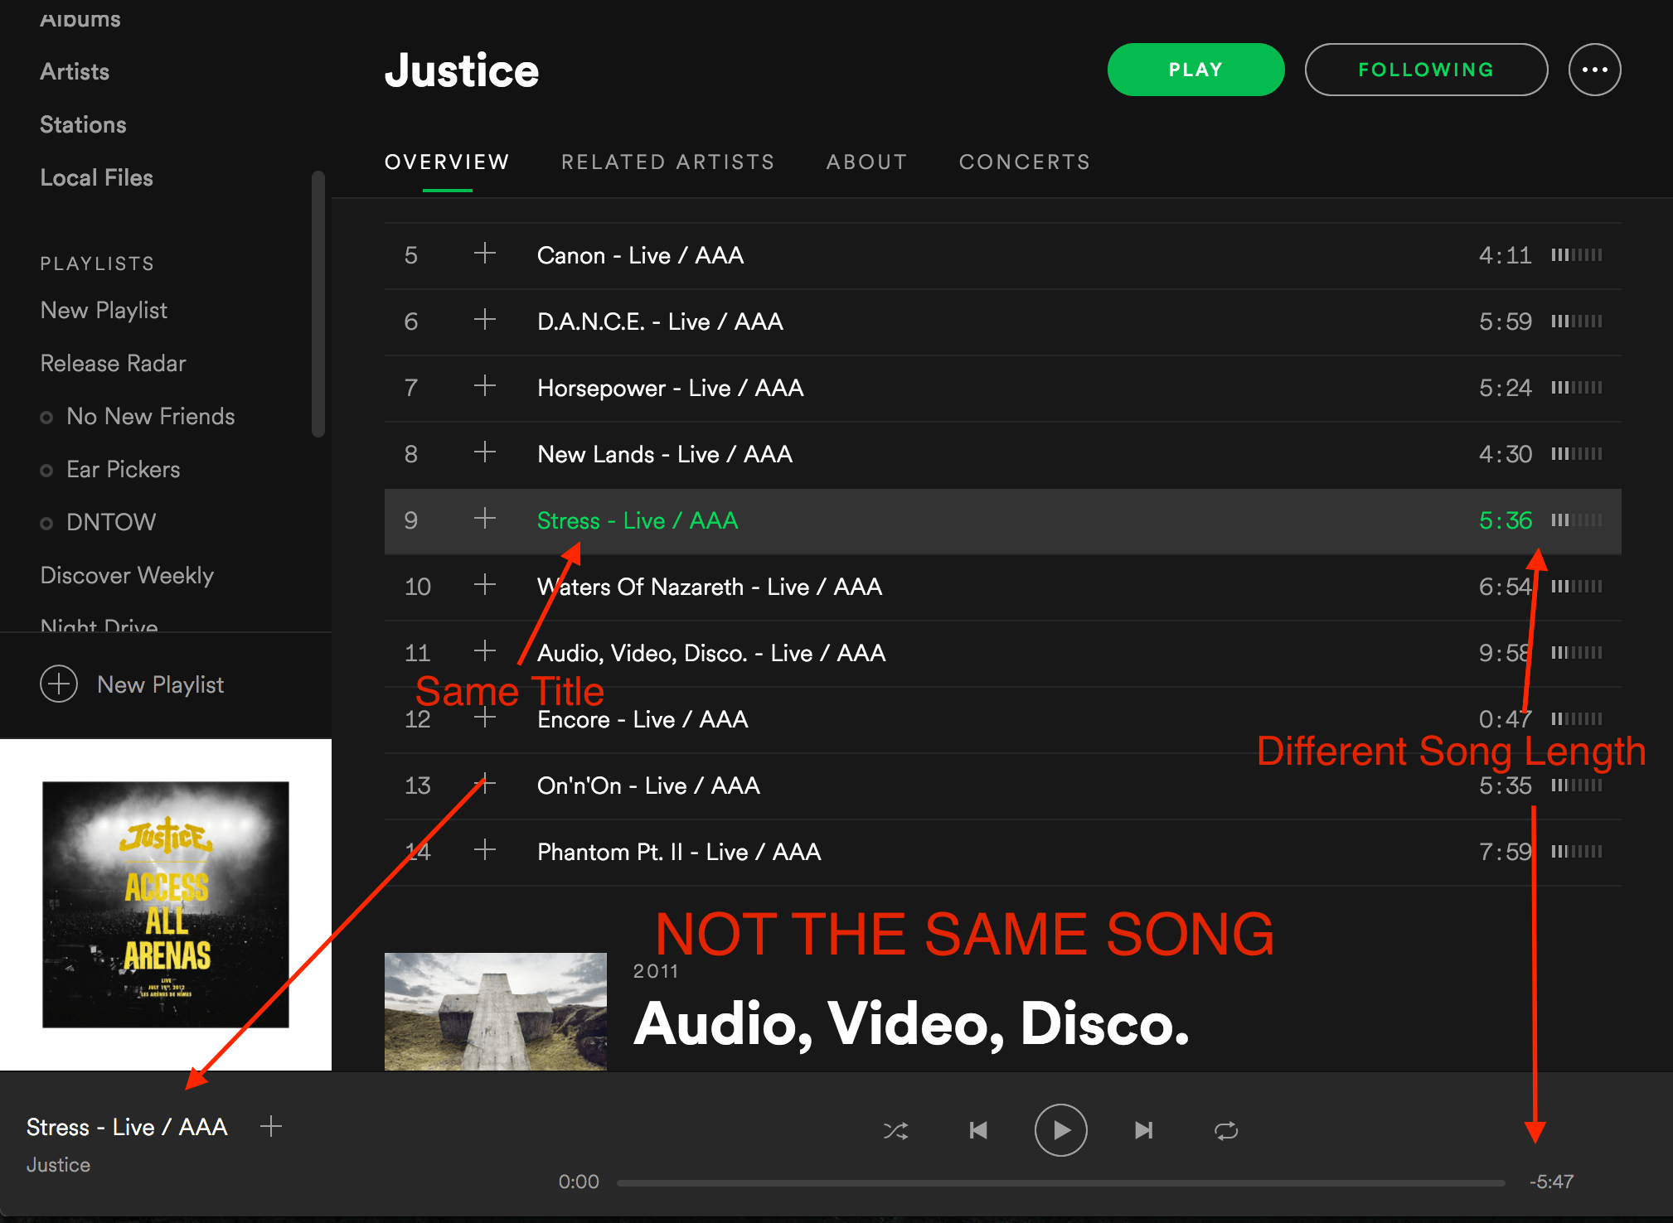This screenshot has height=1223, width=1673.
Task: Toggle the FOLLOWING button
Action: 1426,70
